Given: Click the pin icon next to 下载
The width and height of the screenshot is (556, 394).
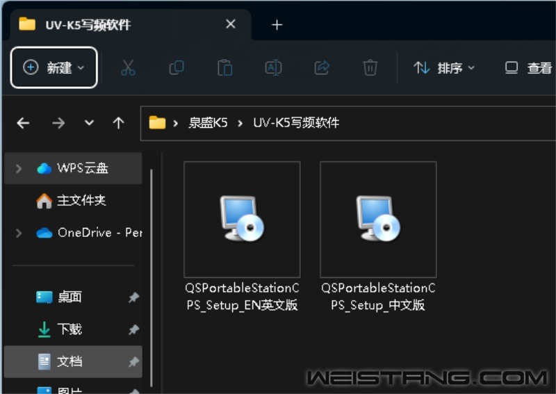Looking at the screenshot, I should coord(133,329).
